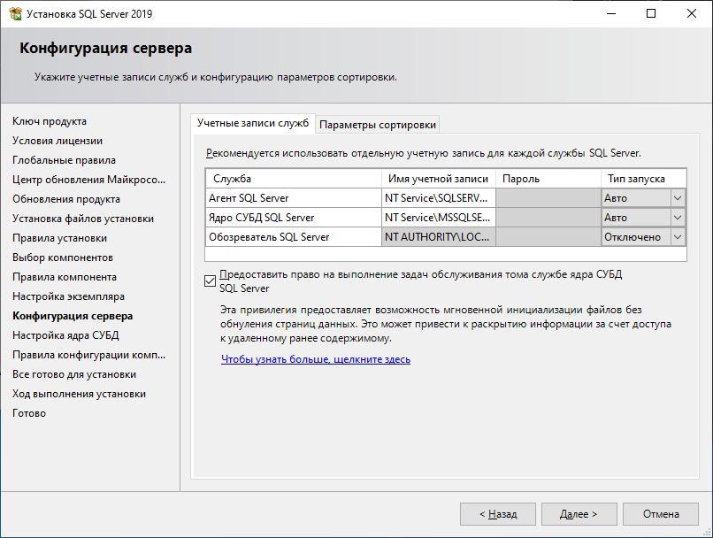Viewport: 713px width, 538px height.
Task: Select the Учетные записи служб tab
Action: tap(253, 123)
